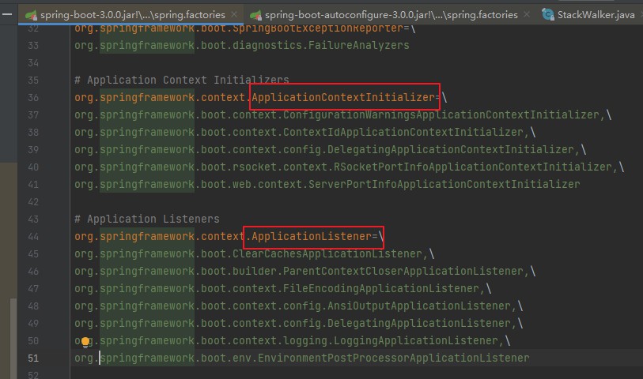This screenshot has width=643, height=379.
Task: Open spring-boot-autoconfigure-3.0.0.jar spring.factories tab
Action: tap(391, 15)
